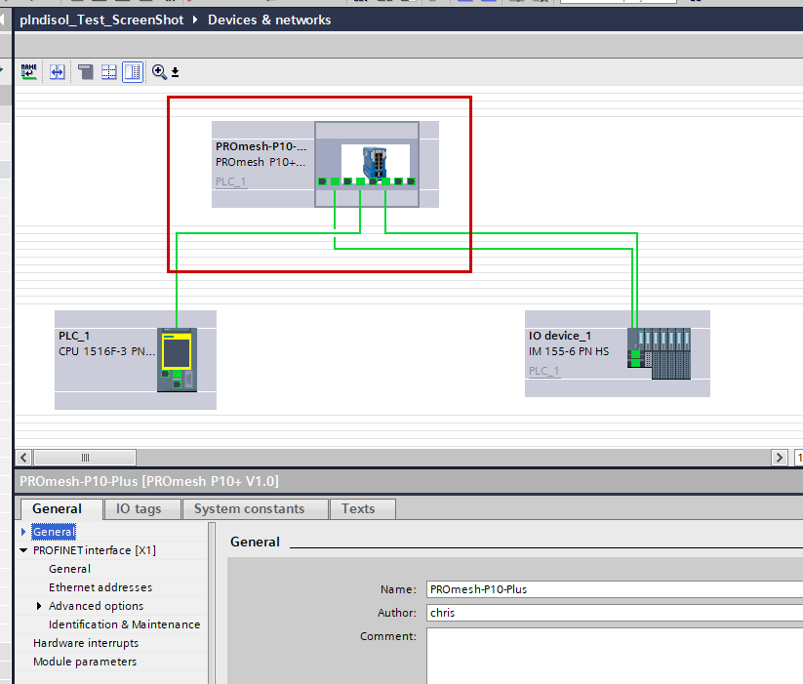The height and width of the screenshot is (684, 803).
Task: Click the zoom magnifier icon in toolbar
Action: tap(159, 71)
